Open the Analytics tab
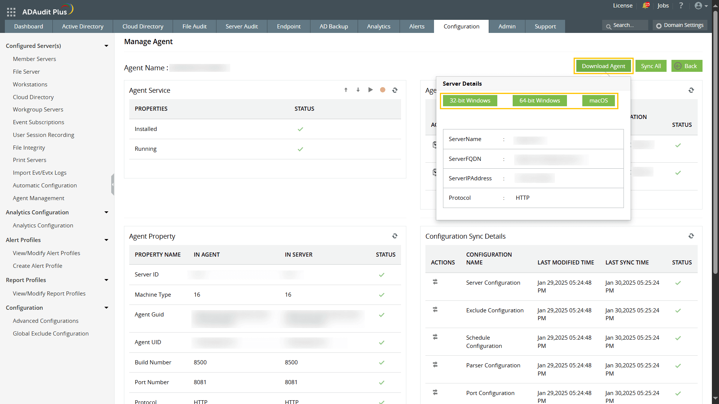The image size is (719, 404). pos(378,27)
